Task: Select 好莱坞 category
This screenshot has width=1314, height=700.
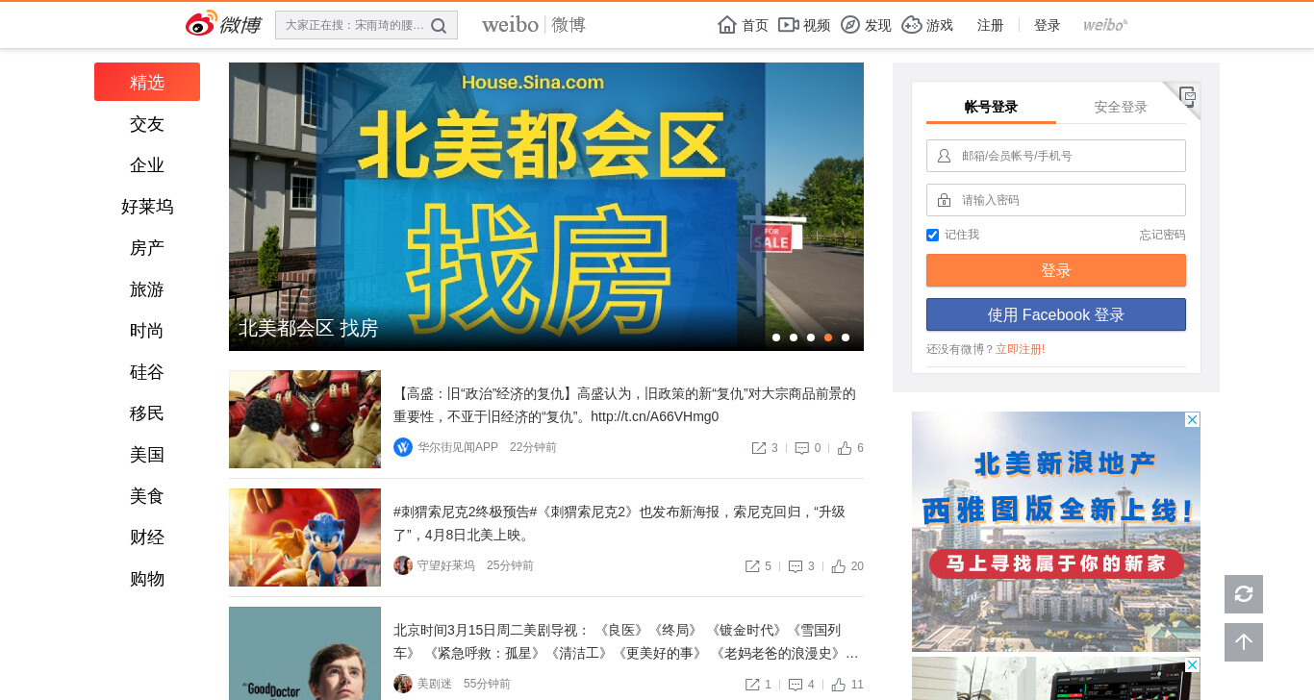Action: pyautogui.click(x=147, y=207)
